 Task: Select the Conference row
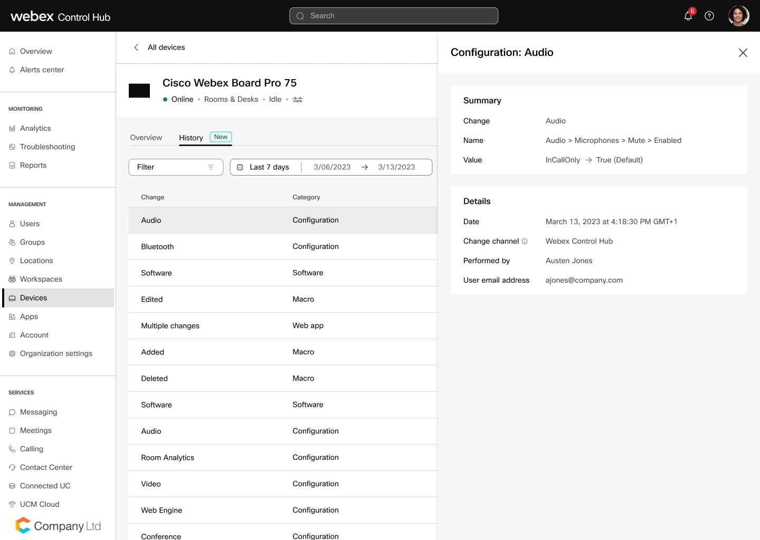click(283, 532)
